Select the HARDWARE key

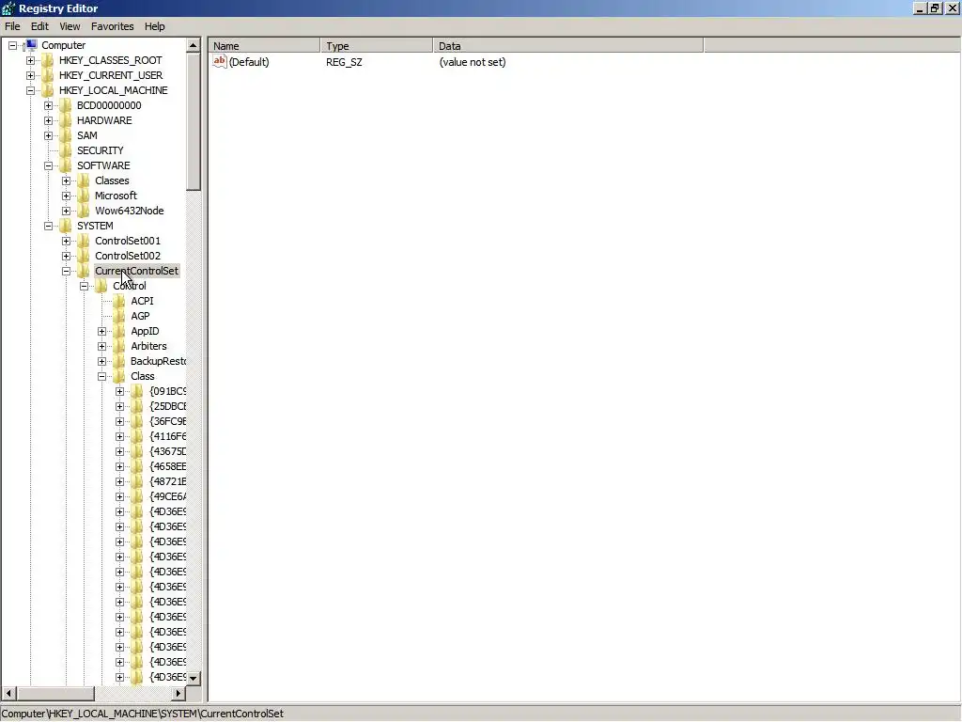tap(104, 120)
